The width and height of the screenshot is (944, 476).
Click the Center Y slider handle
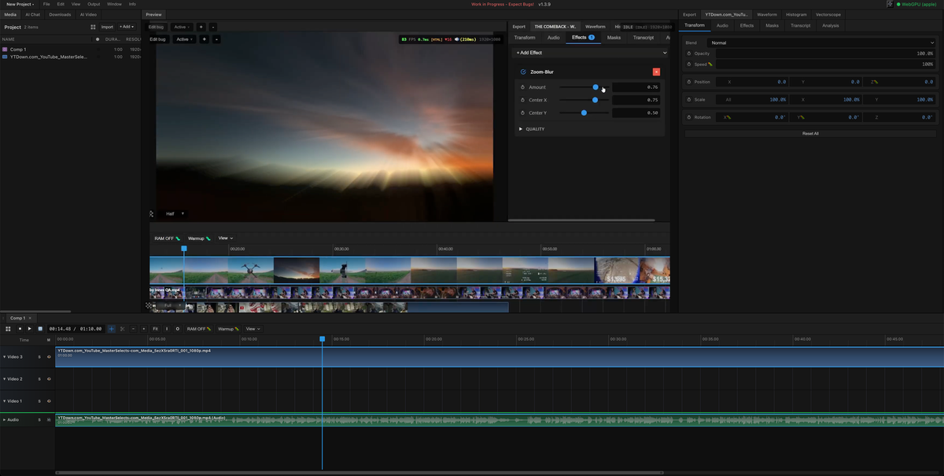tap(584, 113)
